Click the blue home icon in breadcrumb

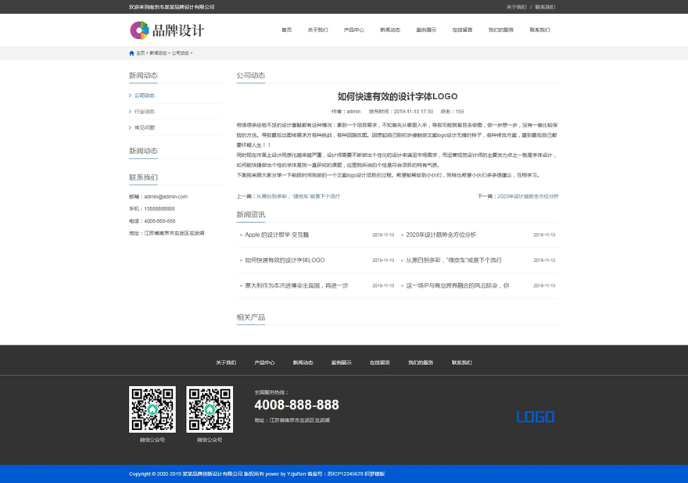[x=131, y=53]
